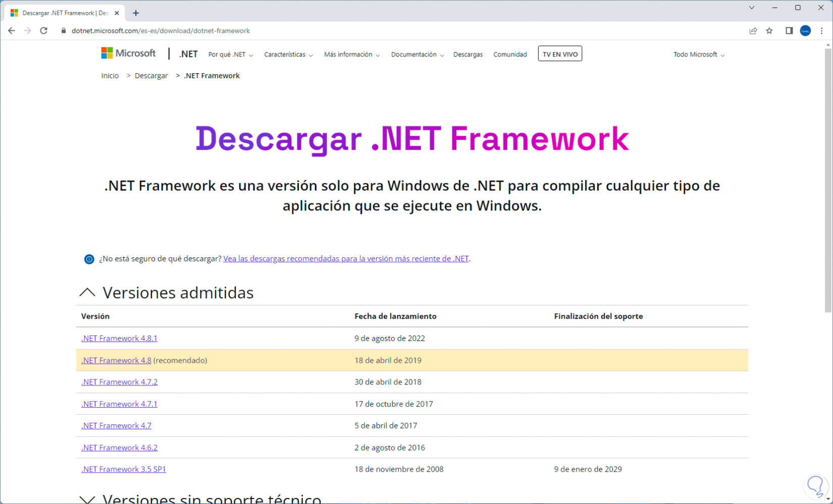Maximize the Chrome window
The image size is (833, 504).
[798, 8]
